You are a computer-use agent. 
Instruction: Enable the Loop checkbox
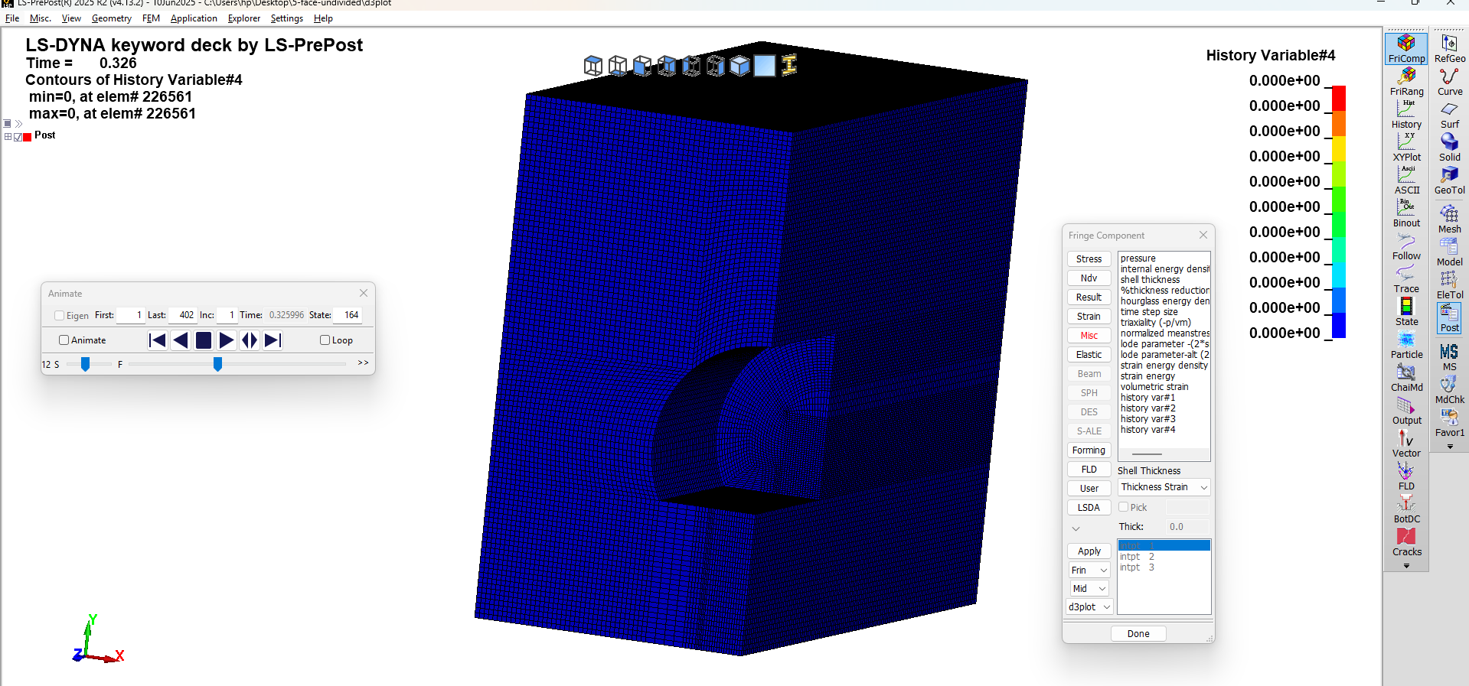coord(325,340)
